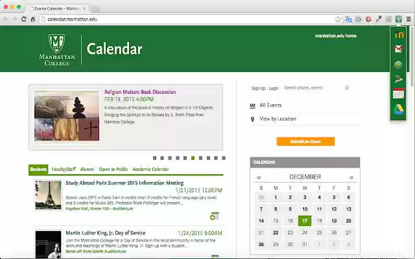Open the Academic Calendar tab
Viewport: 415px width, 259px height.
[150, 169]
